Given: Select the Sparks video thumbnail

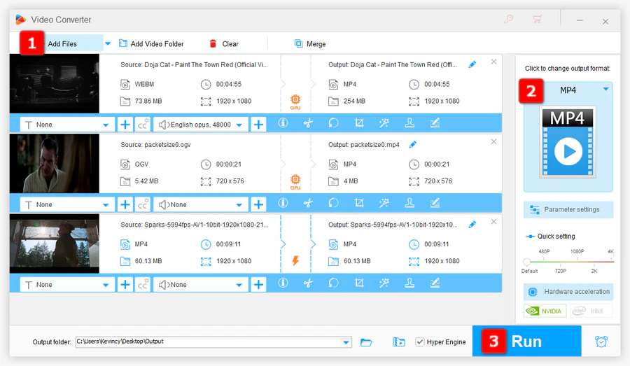Looking at the screenshot, I should click(54, 244).
